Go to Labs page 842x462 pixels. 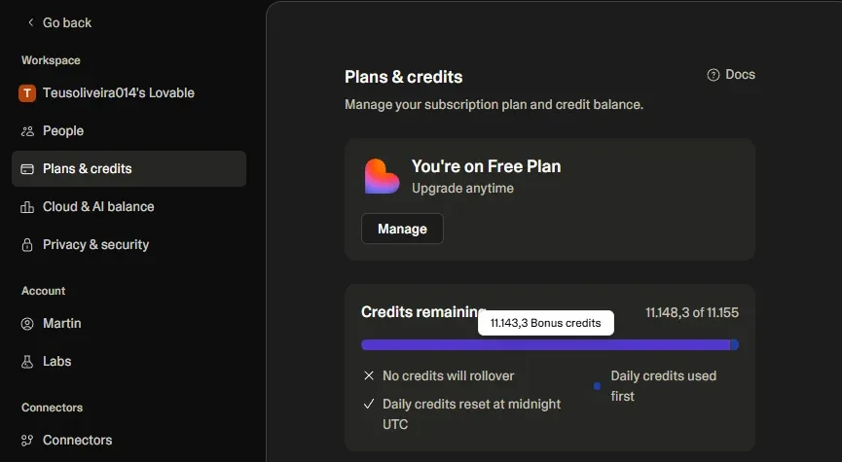tap(57, 362)
